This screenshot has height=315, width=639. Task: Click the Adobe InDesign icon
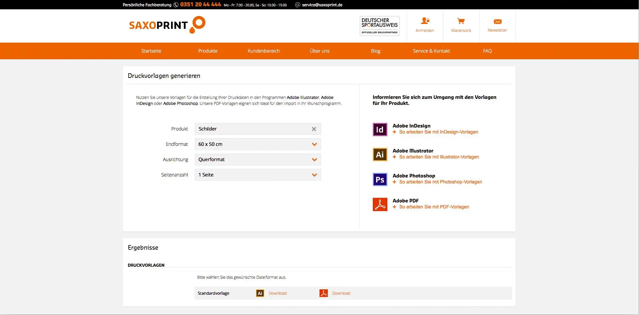(380, 130)
